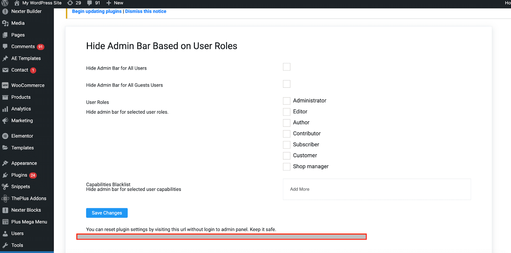The image size is (511, 253).
Task: Select the Elementor icon in sidebar
Action: pyautogui.click(x=5, y=136)
